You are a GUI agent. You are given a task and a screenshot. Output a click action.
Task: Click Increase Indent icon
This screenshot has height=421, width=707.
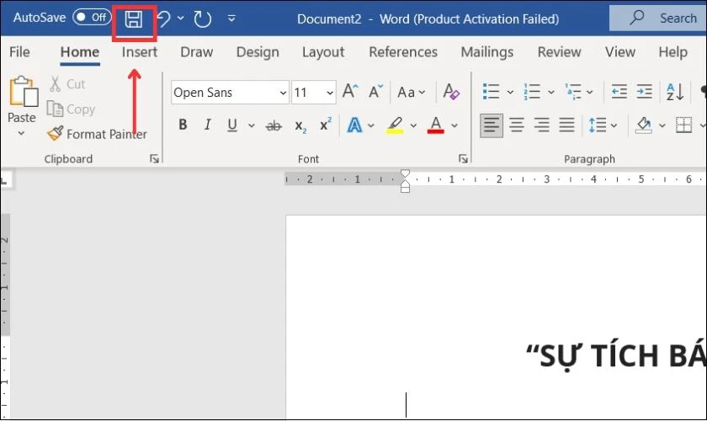pos(644,92)
